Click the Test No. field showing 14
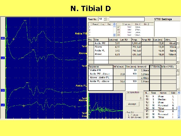Viewport: 181px width, 136px height. 101,19
